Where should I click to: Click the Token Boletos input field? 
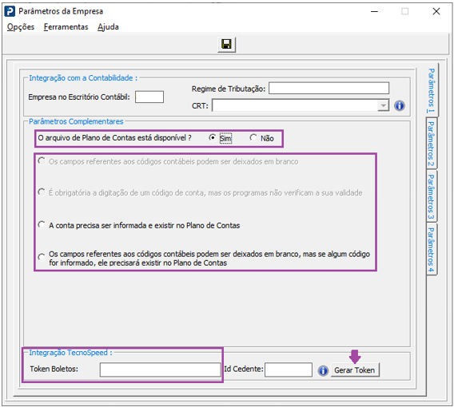click(161, 369)
